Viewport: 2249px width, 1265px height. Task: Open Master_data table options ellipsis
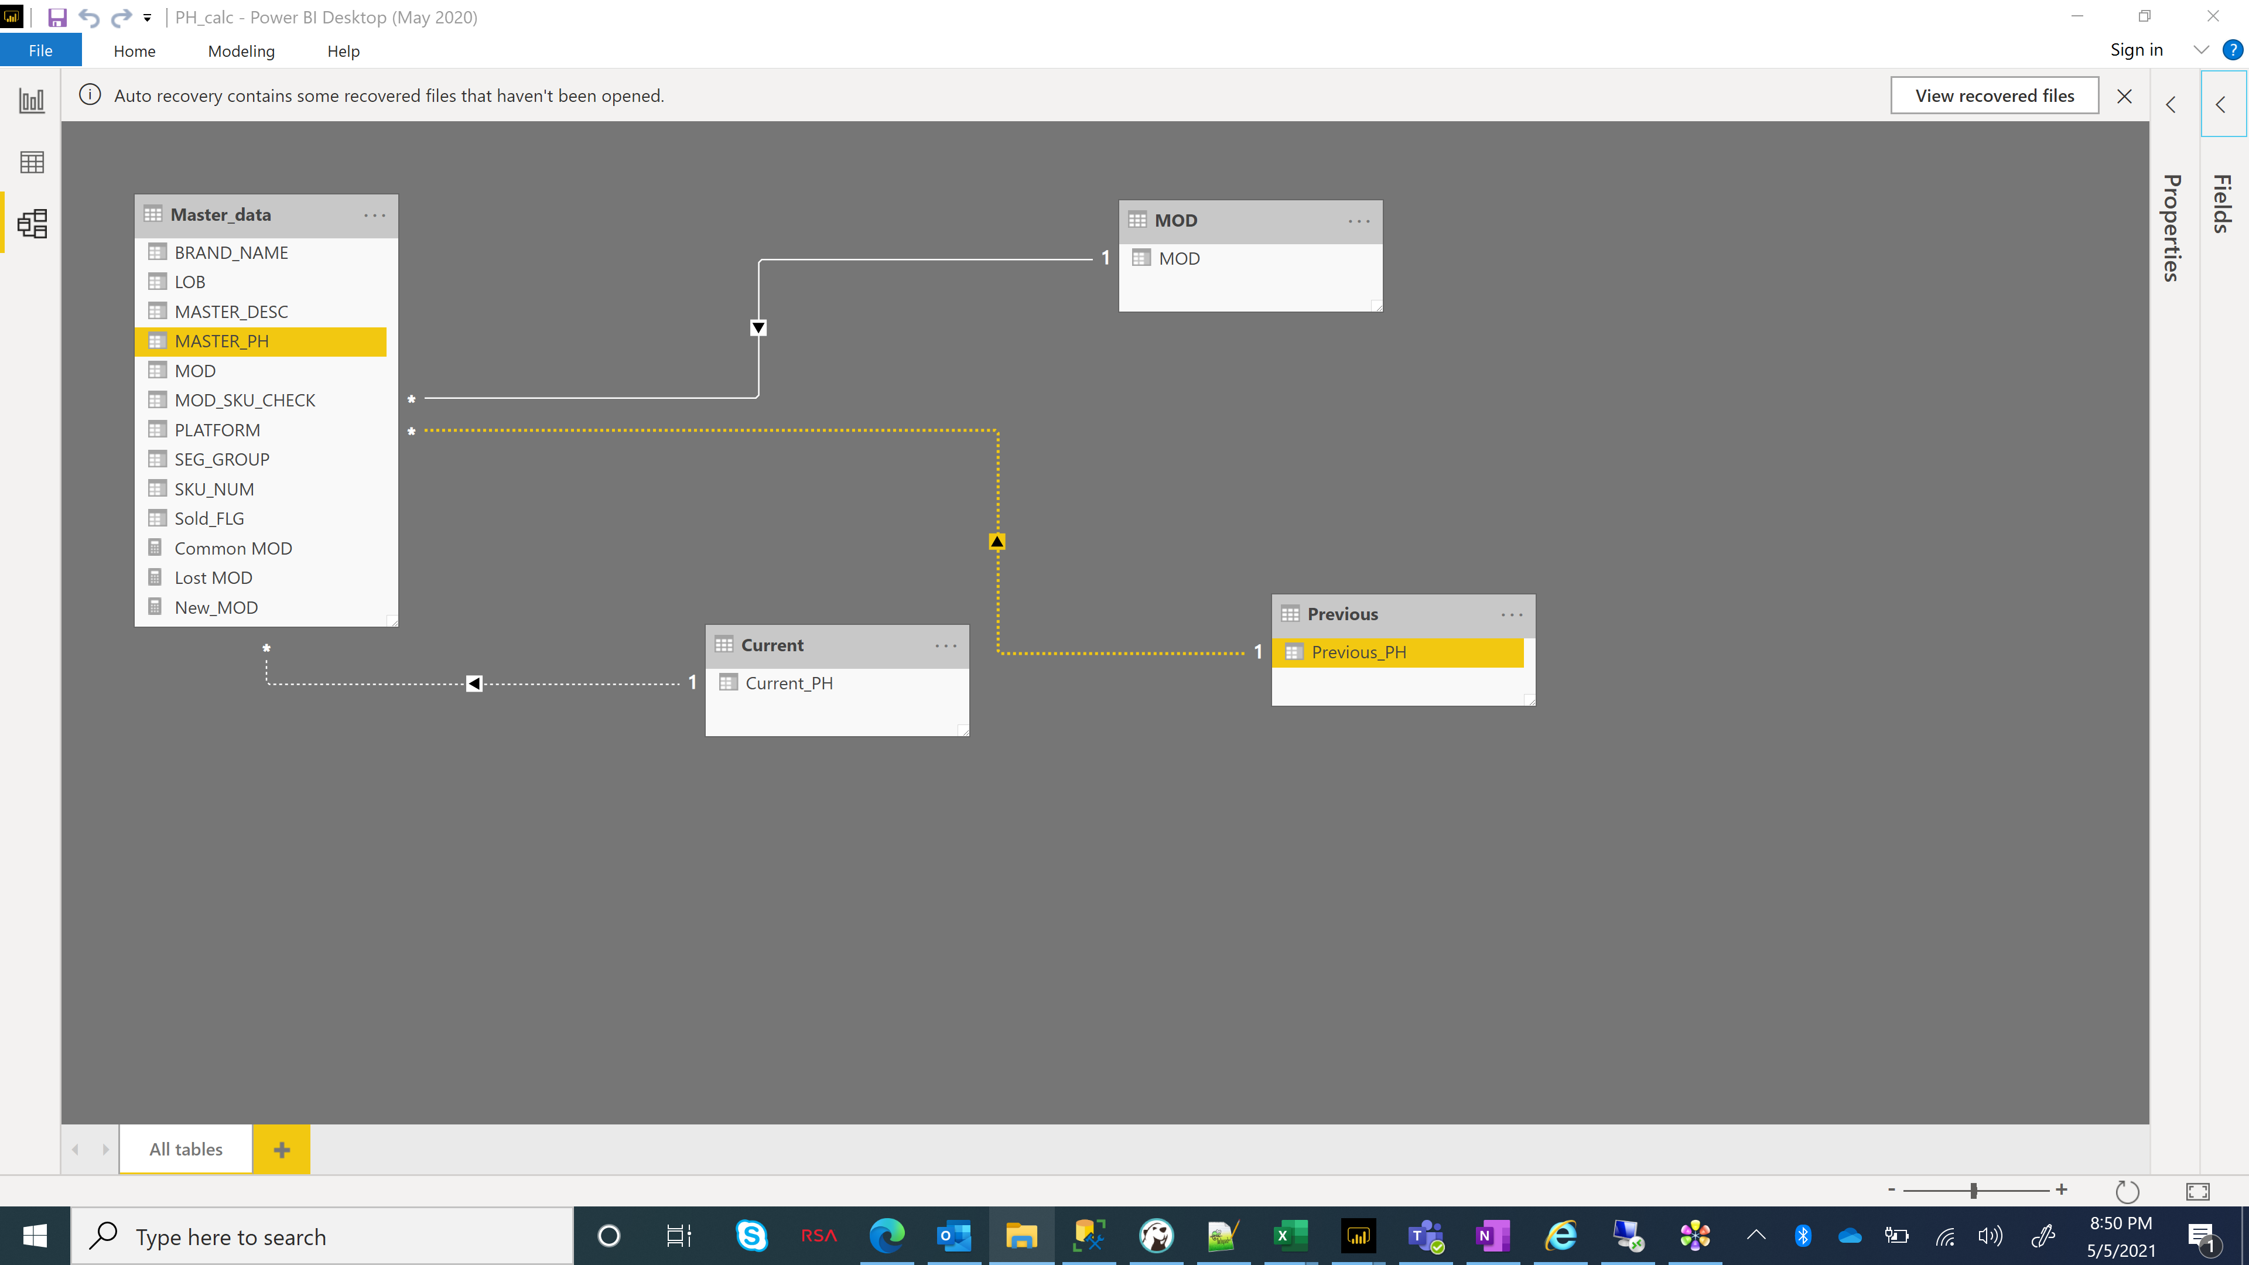tap(375, 216)
